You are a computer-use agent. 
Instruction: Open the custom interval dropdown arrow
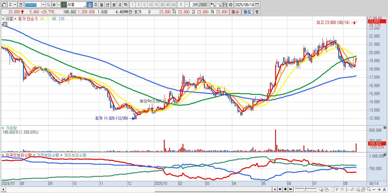pos(187,5)
